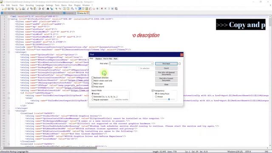272x153 pixels.
Task: Open the Plugins menu
Action: 77,5
